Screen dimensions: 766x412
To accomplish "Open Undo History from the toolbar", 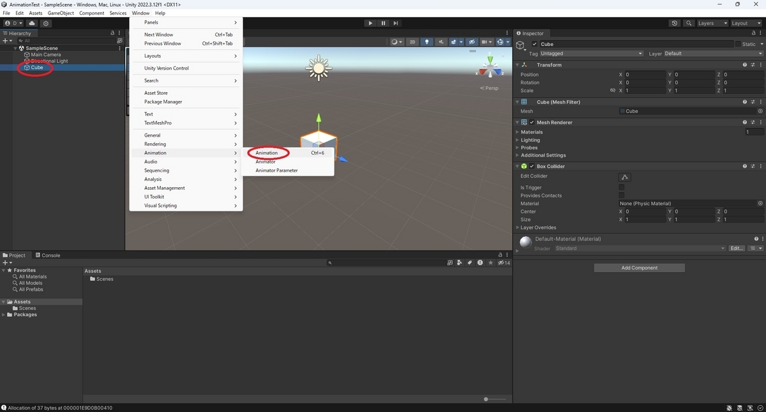I will click(x=675, y=23).
